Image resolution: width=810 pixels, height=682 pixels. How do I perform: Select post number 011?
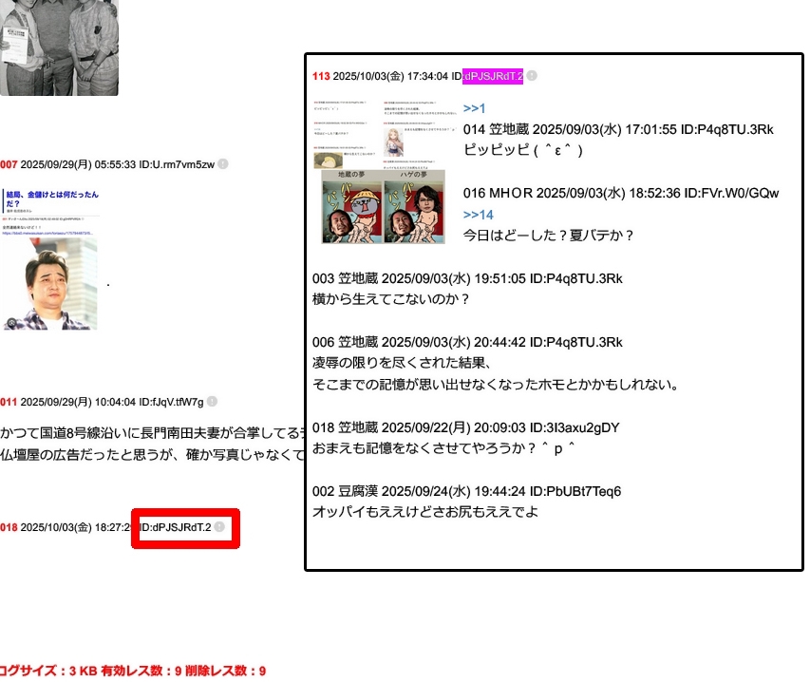[9, 402]
